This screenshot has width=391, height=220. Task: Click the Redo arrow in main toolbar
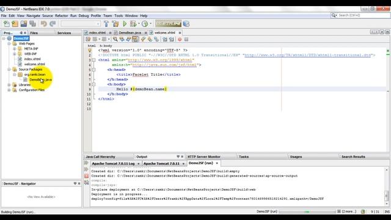[53, 24]
